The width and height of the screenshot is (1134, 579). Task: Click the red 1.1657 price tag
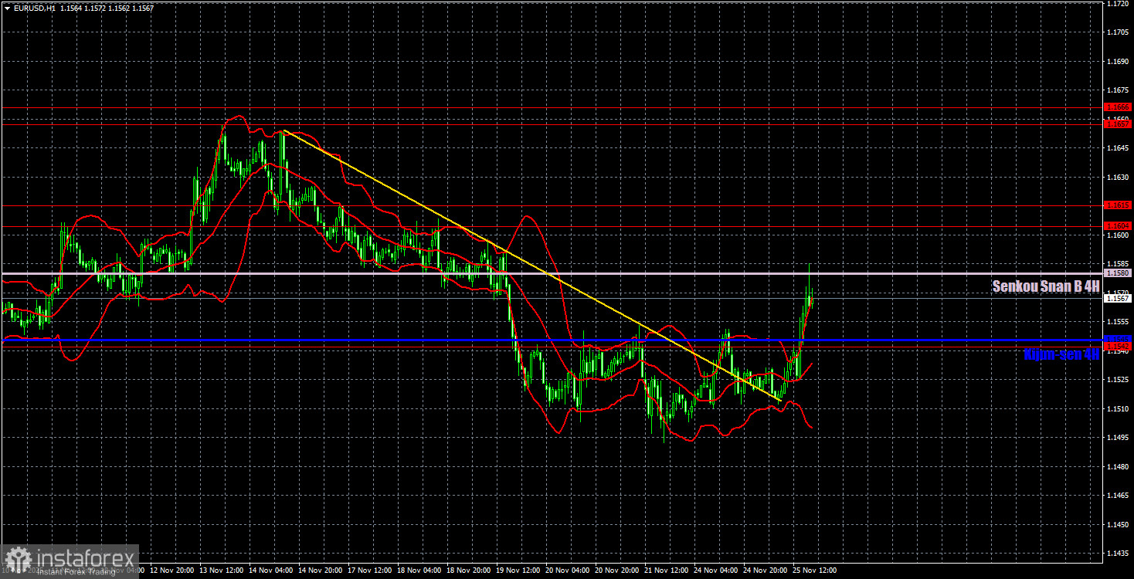tap(1116, 123)
